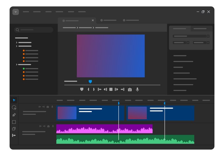
Task: Click the blue playhead on preview scrubber
Action: tap(90, 81)
